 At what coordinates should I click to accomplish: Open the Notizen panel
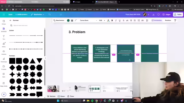[x=51, y=96]
